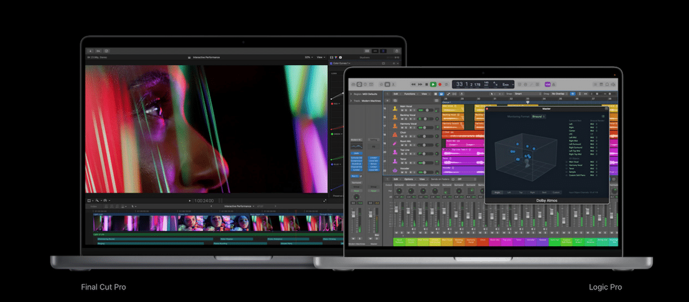Open Snap Smart dropdown in Logic

(527, 94)
